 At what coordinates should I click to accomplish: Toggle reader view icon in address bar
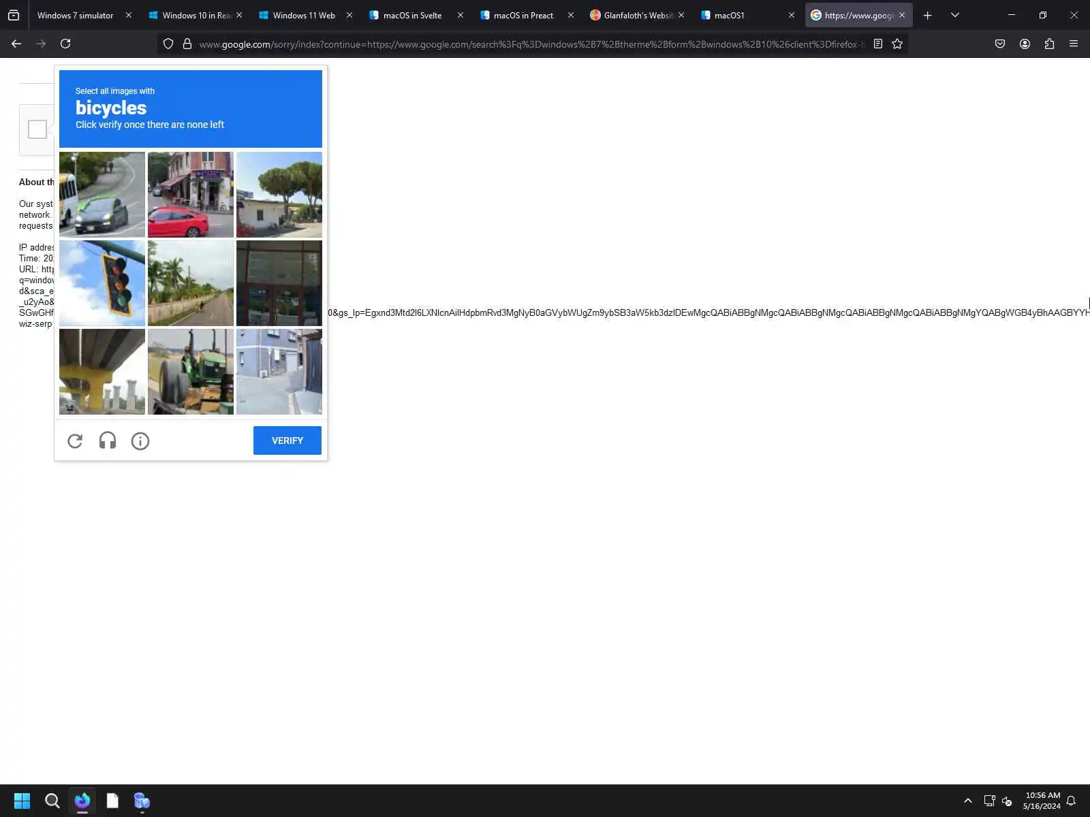(x=878, y=44)
